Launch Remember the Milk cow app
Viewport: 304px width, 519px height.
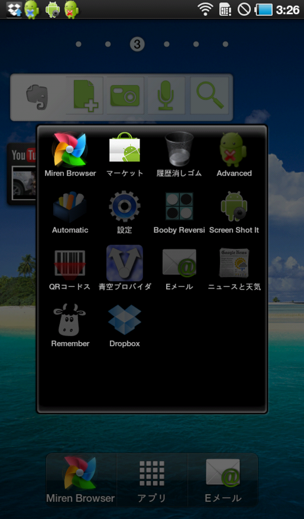coord(70,325)
